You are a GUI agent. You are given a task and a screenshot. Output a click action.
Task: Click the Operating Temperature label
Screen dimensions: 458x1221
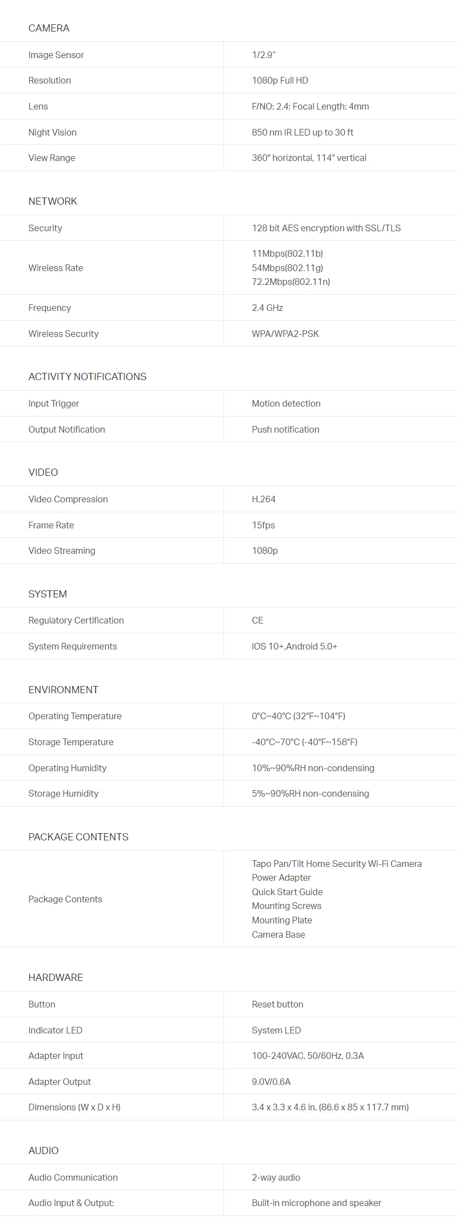pos(75,716)
